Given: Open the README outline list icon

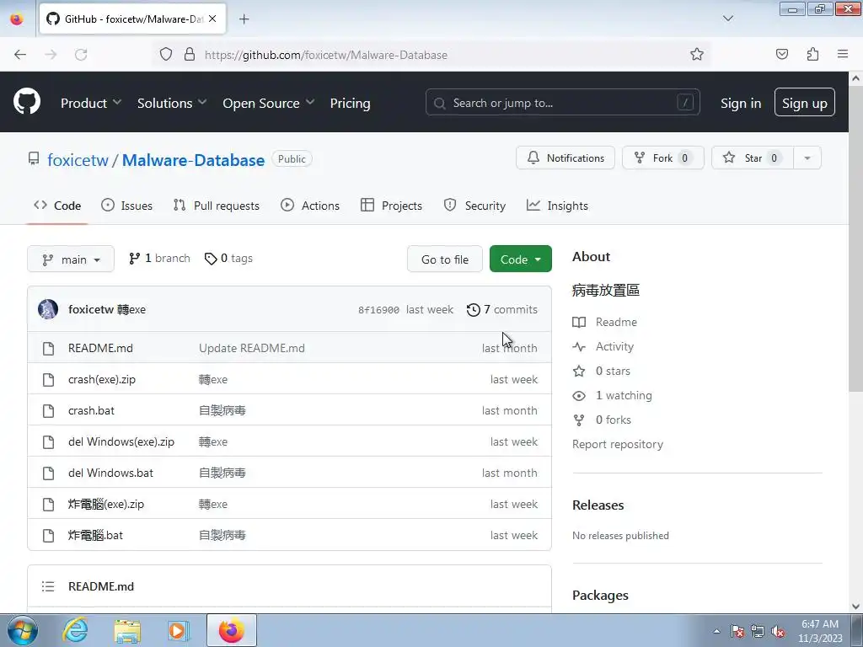Looking at the screenshot, I should point(48,586).
